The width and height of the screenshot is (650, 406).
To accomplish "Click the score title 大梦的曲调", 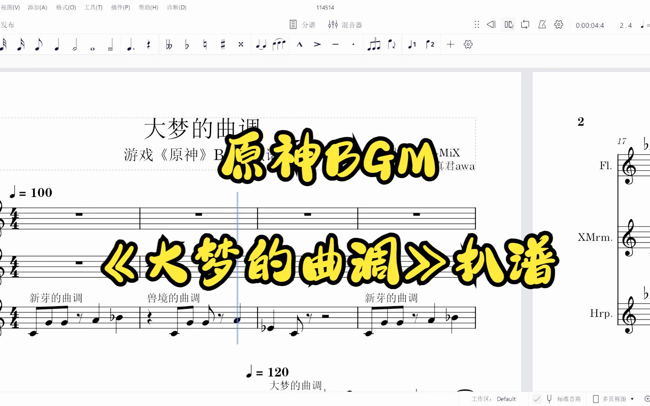I will point(202,129).
